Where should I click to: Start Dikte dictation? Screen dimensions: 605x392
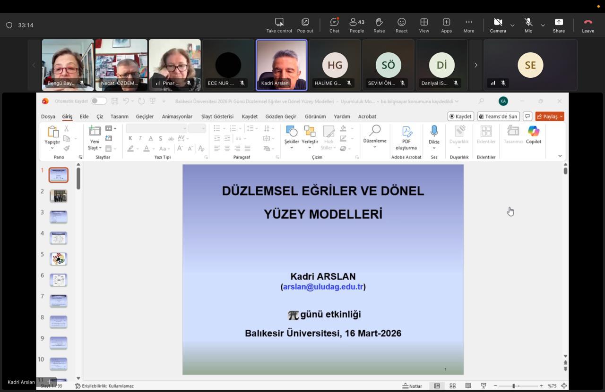click(x=434, y=137)
